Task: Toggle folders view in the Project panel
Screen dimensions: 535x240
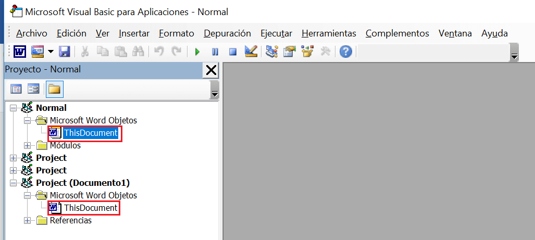Action: [54, 89]
